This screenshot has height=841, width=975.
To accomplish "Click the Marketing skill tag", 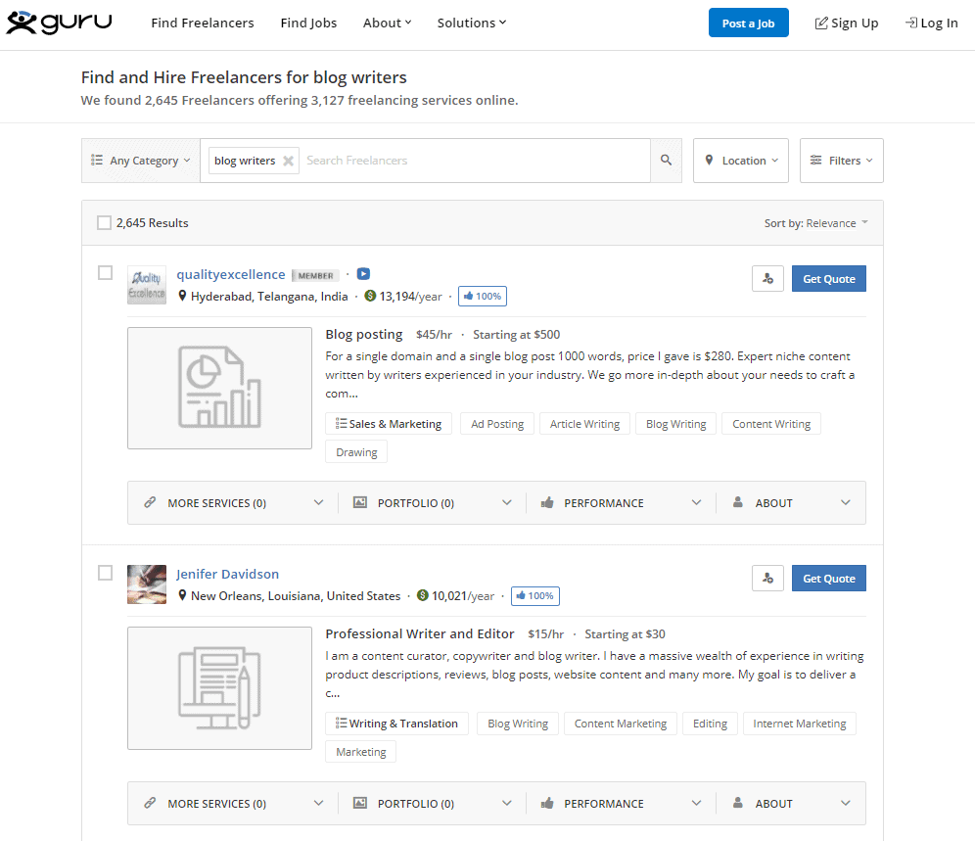I will (360, 752).
